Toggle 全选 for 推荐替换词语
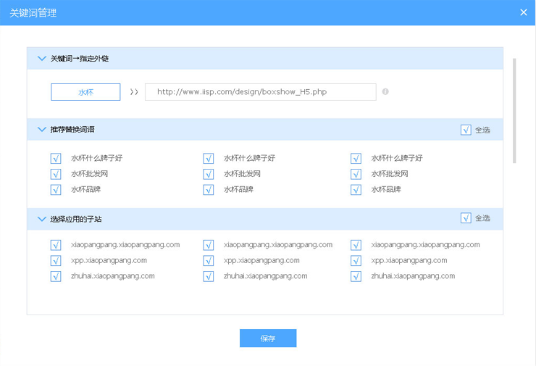This screenshot has height=366, width=536. coord(466,130)
